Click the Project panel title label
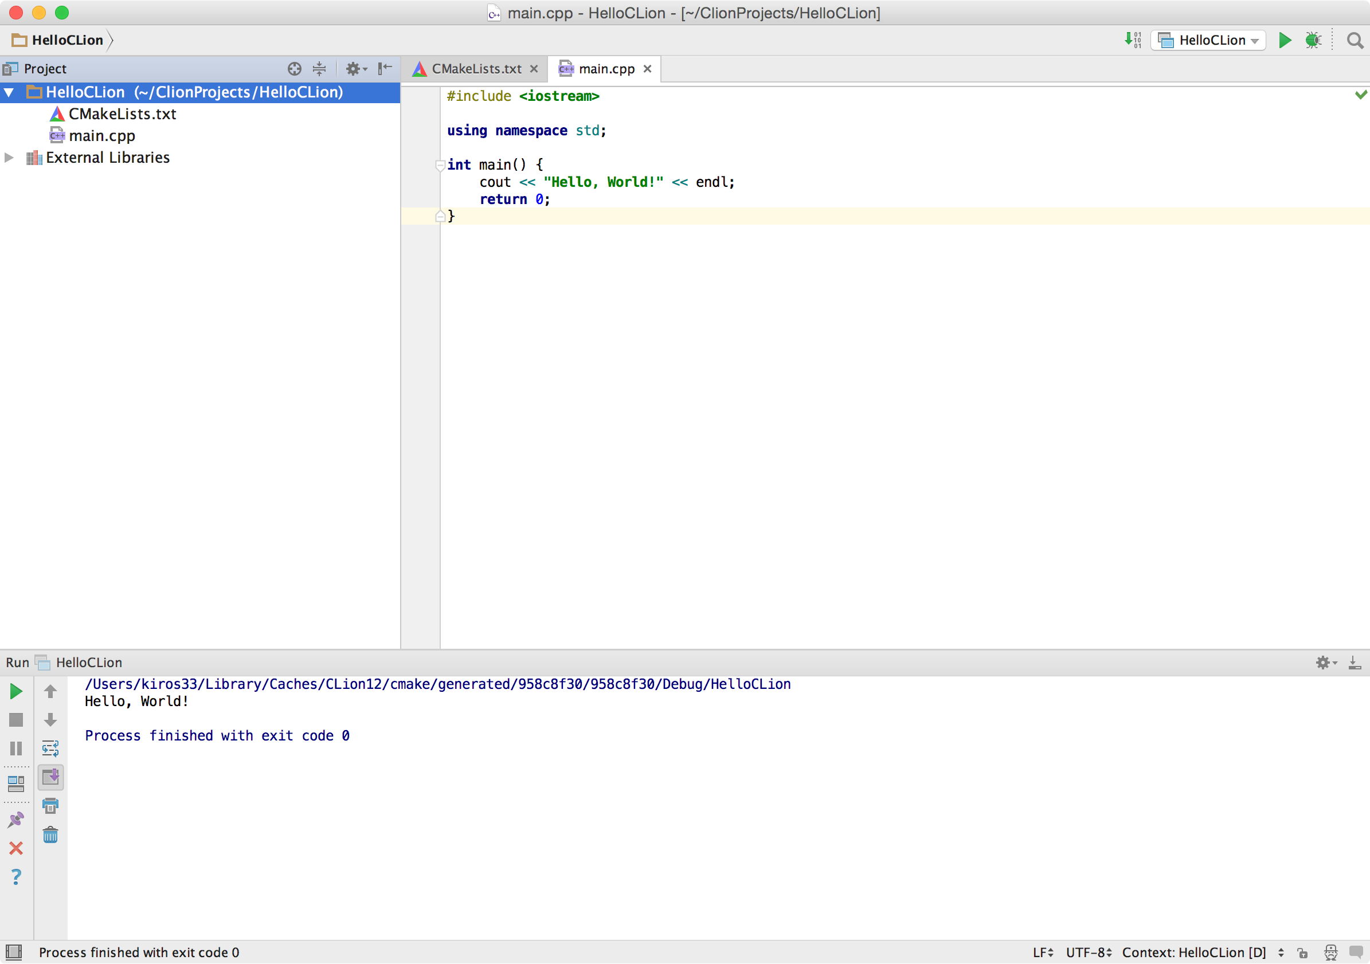This screenshot has height=964, width=1370. (45, 69)
